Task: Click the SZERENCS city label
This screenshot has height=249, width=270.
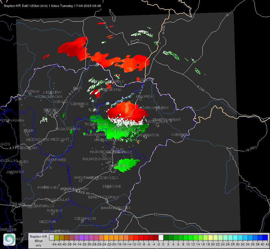Action: pos(79,104)
